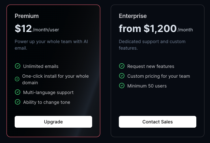Click the Request new features text

click(151, 66)
